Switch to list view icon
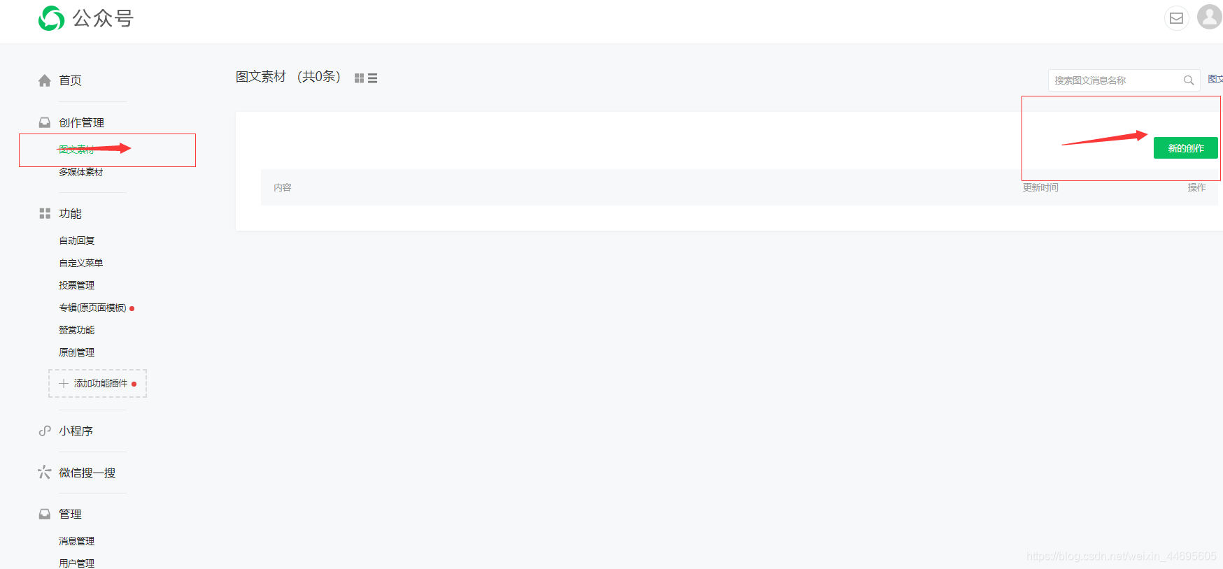 tap(372, 78)
